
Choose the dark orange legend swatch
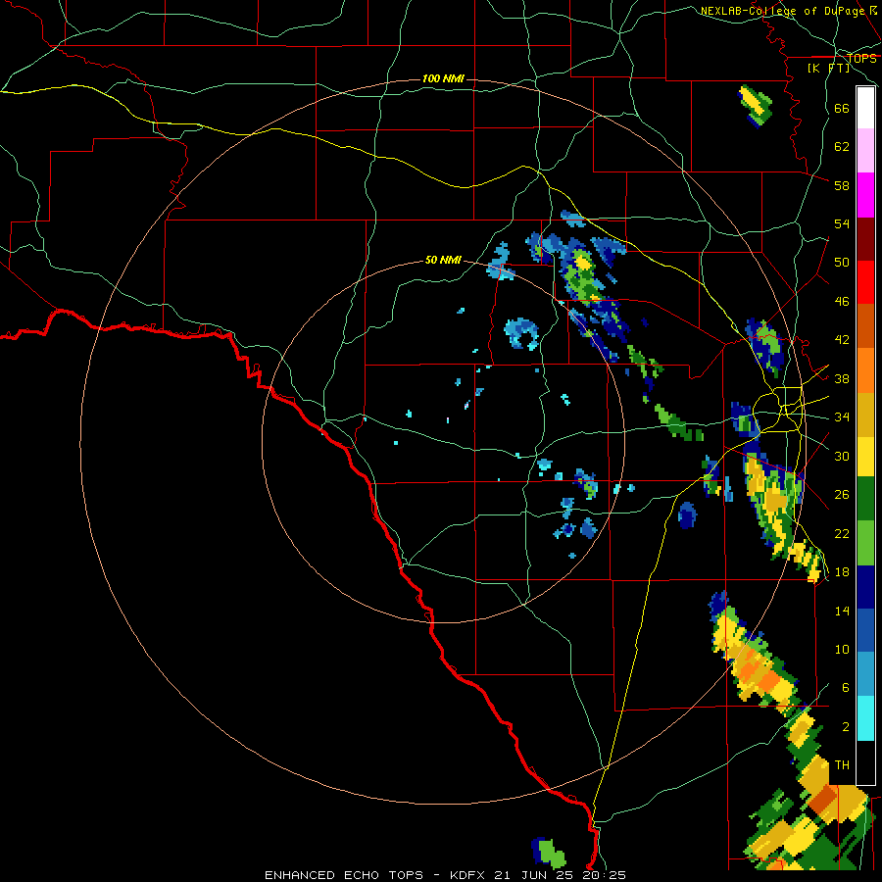[x=865, y=326]
